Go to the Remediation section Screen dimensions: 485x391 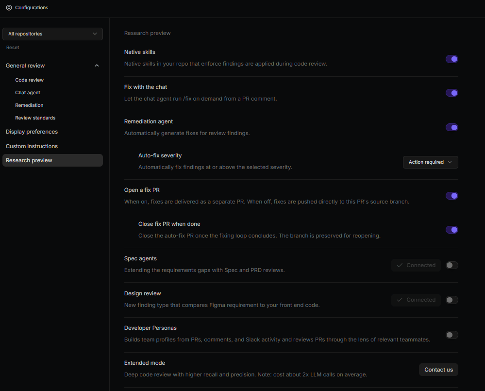pos(29,105)
